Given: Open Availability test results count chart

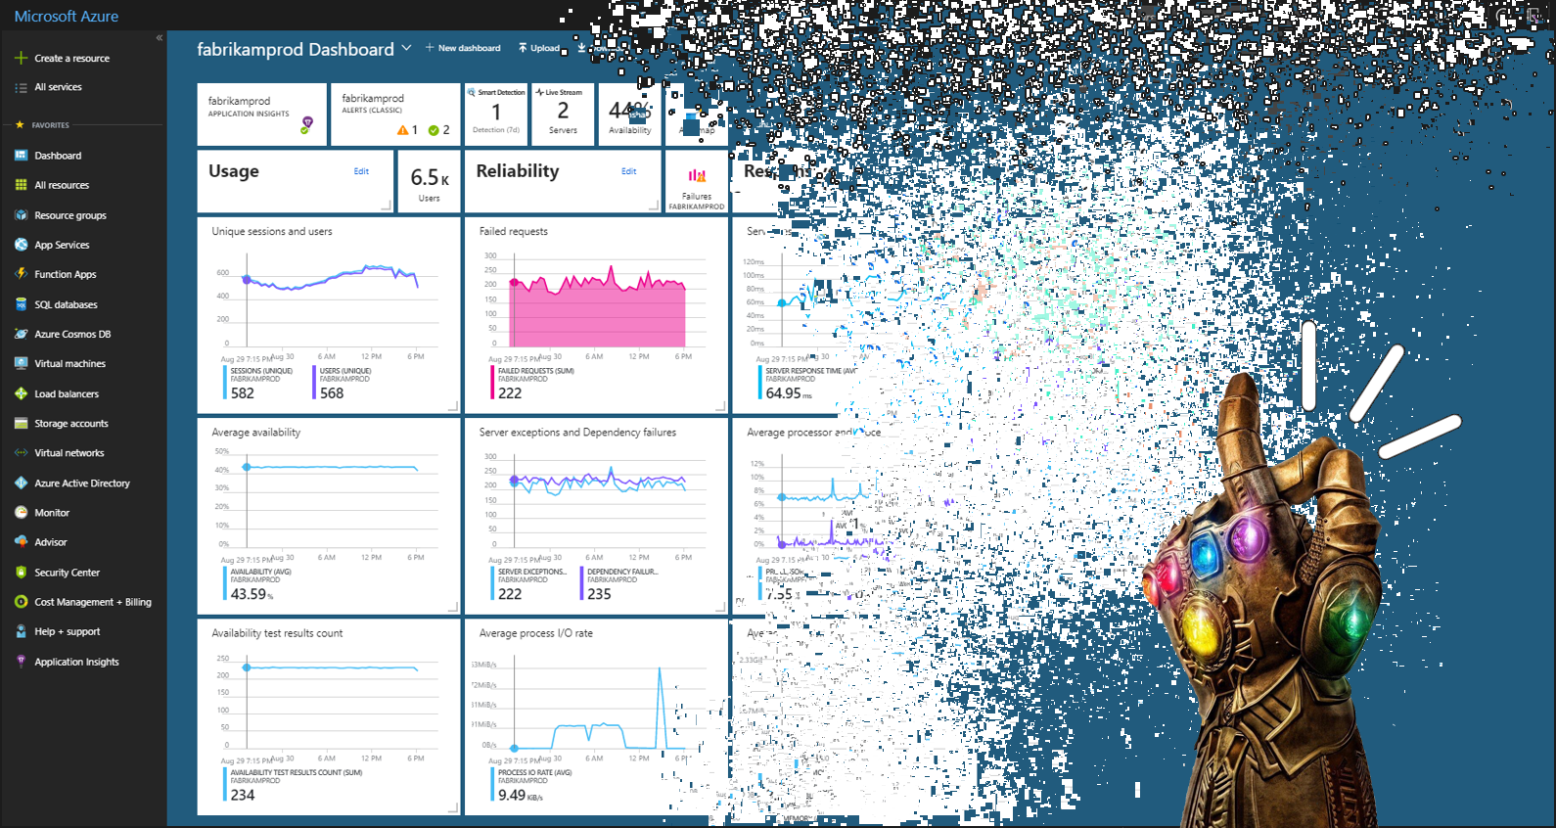Looking at the screenshot, I should coord(329,716).
